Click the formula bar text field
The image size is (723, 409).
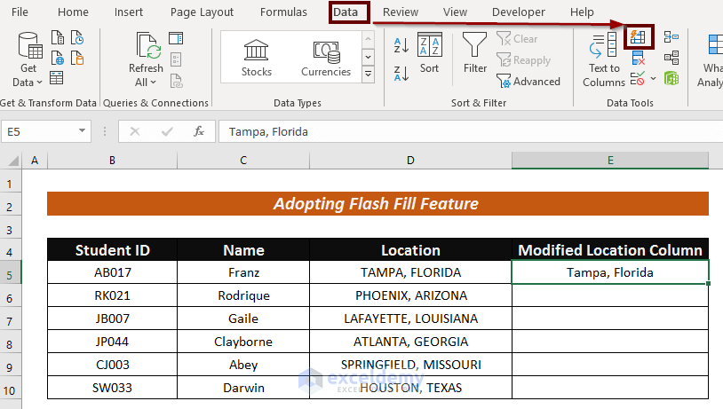pyautogui.click(x=471, y=131)
